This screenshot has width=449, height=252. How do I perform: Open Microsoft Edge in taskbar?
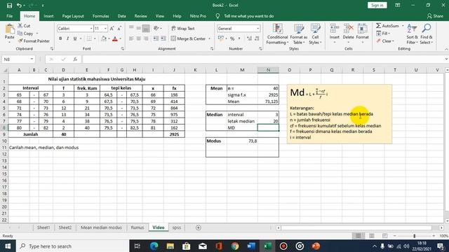point(154,246)
